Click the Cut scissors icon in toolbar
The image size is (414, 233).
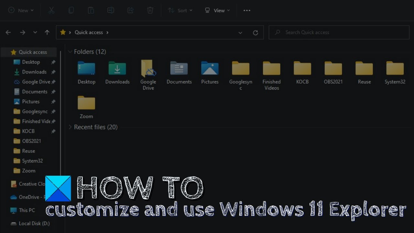pos(51,10)
